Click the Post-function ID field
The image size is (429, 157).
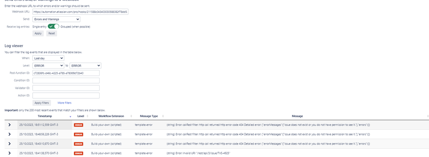point(66,73)
